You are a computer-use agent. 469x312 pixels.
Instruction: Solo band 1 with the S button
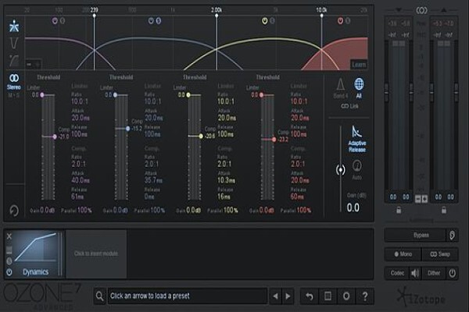click(63, 20)
